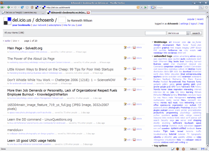Open Main Page - Solvedit.org bookmark
Image resolution: width=209 pixels, height=151 pixels.
click(25, 48)
